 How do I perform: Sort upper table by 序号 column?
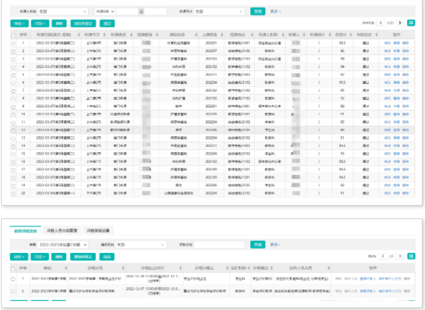point(23,35)
